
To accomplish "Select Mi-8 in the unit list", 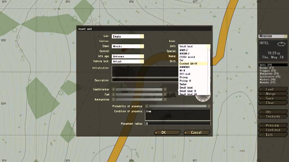I will [193, 71].
